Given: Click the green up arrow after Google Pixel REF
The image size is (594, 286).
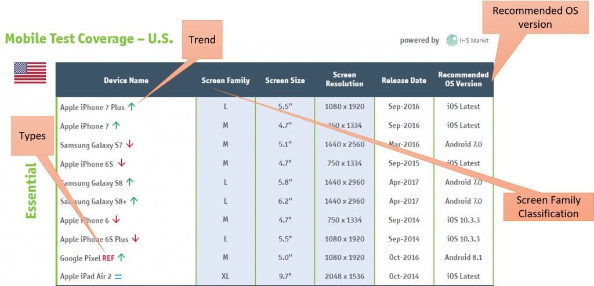Looking at the screenshot, I should [121, 258].
